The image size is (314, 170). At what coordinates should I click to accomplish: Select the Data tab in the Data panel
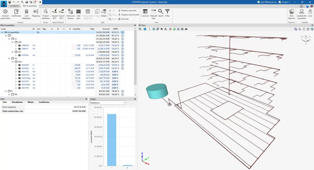click(5, 102)
